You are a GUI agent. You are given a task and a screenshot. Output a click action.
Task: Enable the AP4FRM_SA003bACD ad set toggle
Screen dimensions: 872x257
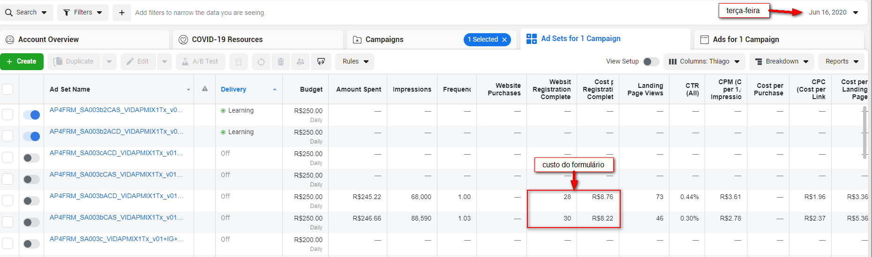(x=31, y=201)
